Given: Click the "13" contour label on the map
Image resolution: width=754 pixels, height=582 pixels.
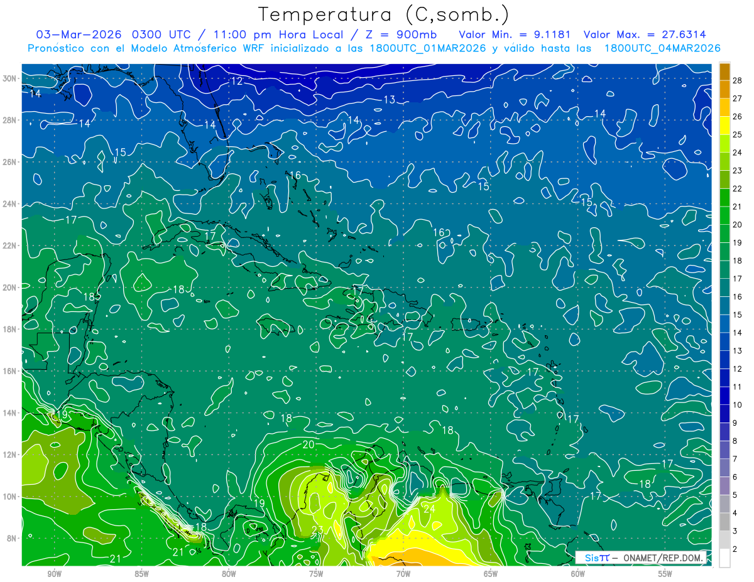Looking at the screenshot, I should tap(390, 100).
